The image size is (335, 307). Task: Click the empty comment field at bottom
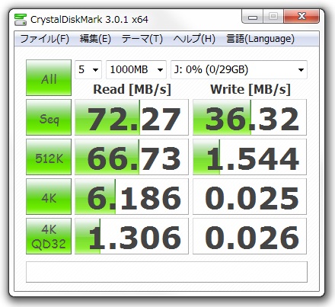(x=167, y=272)
